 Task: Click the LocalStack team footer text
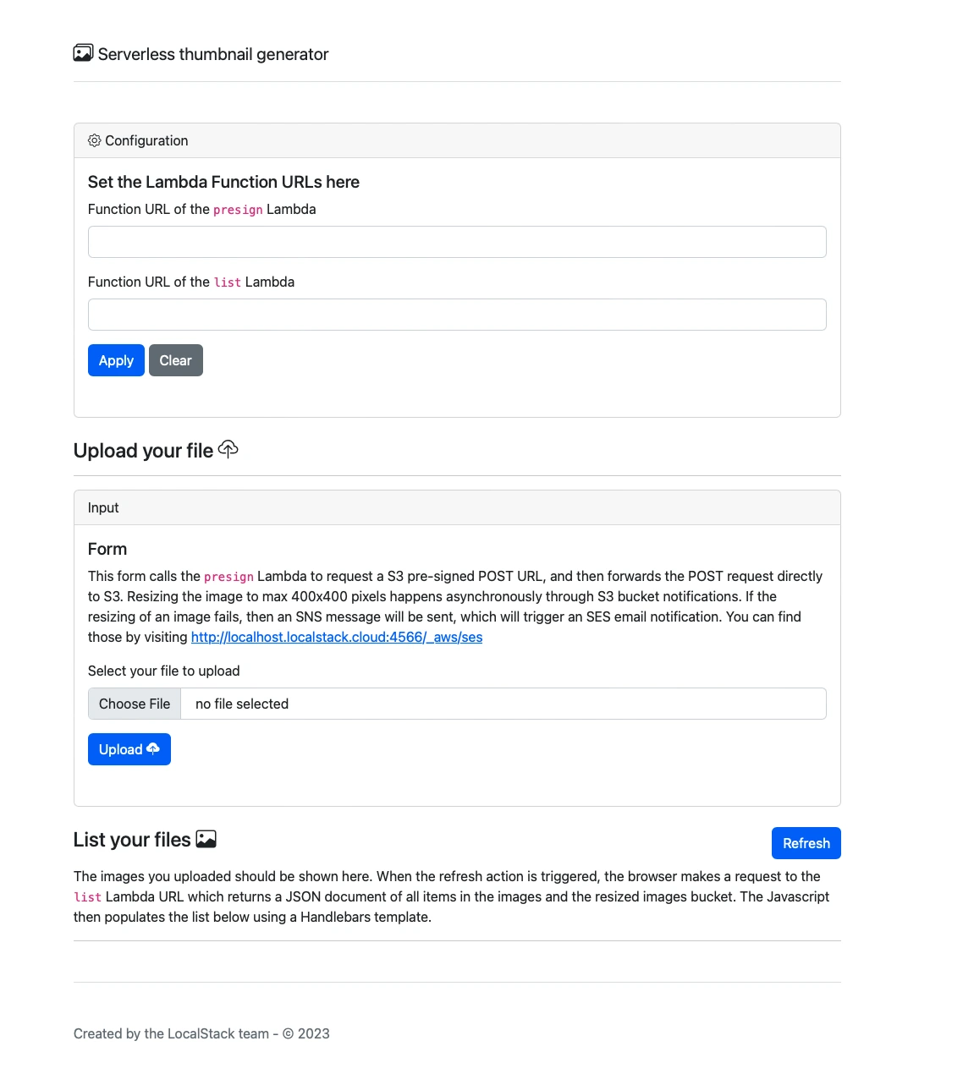click(x=201, y=1033)
